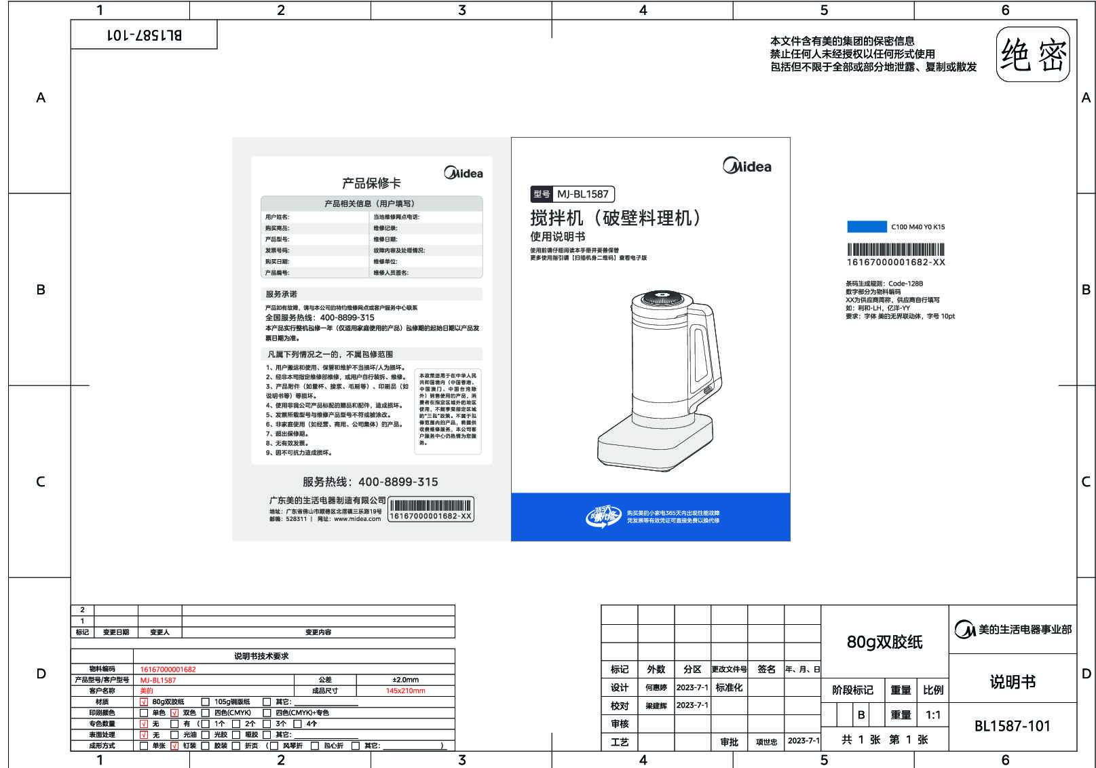
Task: Toggle the 钉装 checkbox
Action: click(174, 746)
